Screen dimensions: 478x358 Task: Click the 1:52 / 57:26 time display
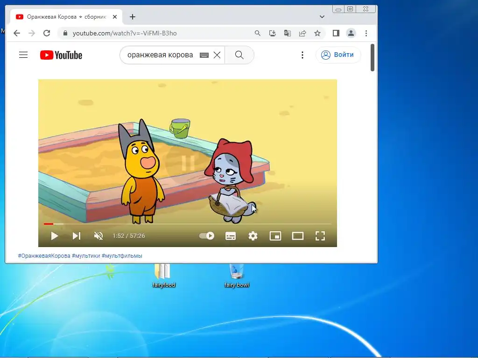129,236
